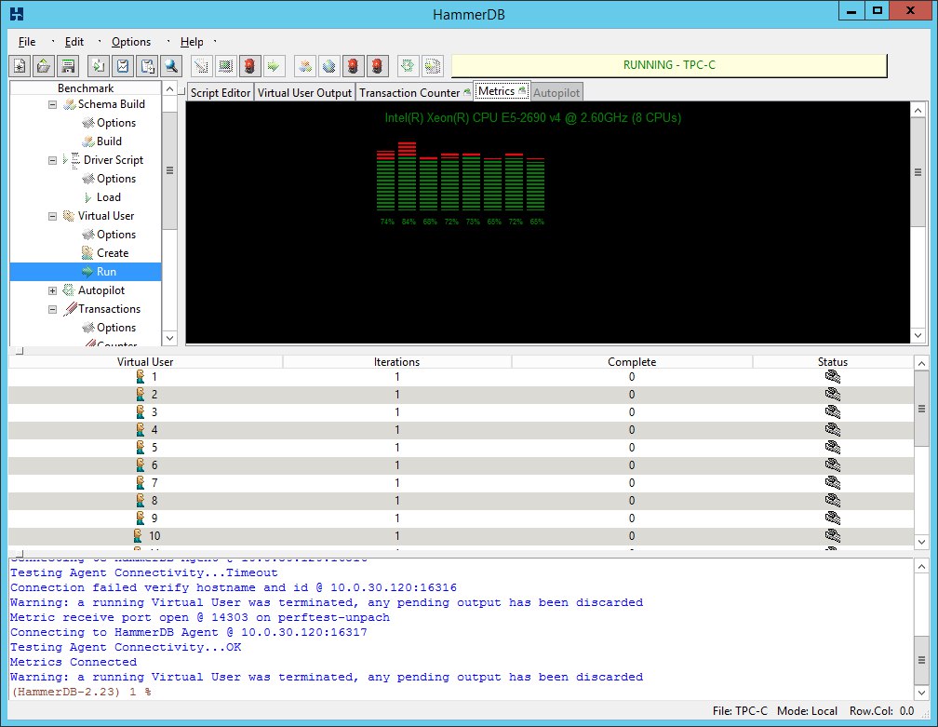The width and height of the screenshot is (938, 727).
Task: Select Build under Schema Build
Action: click(109, 141)
